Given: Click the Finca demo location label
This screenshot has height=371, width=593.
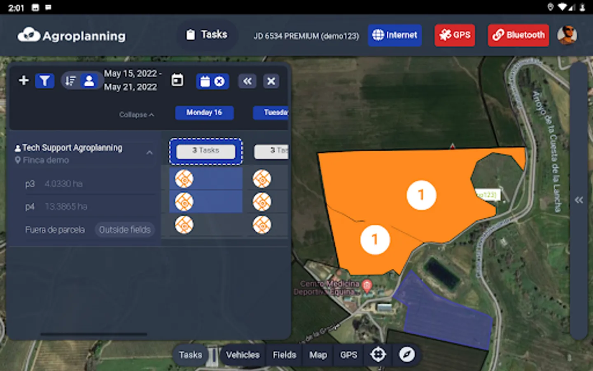Looking at the screenshot, I should pyautogui.click(x=46, y=160).
